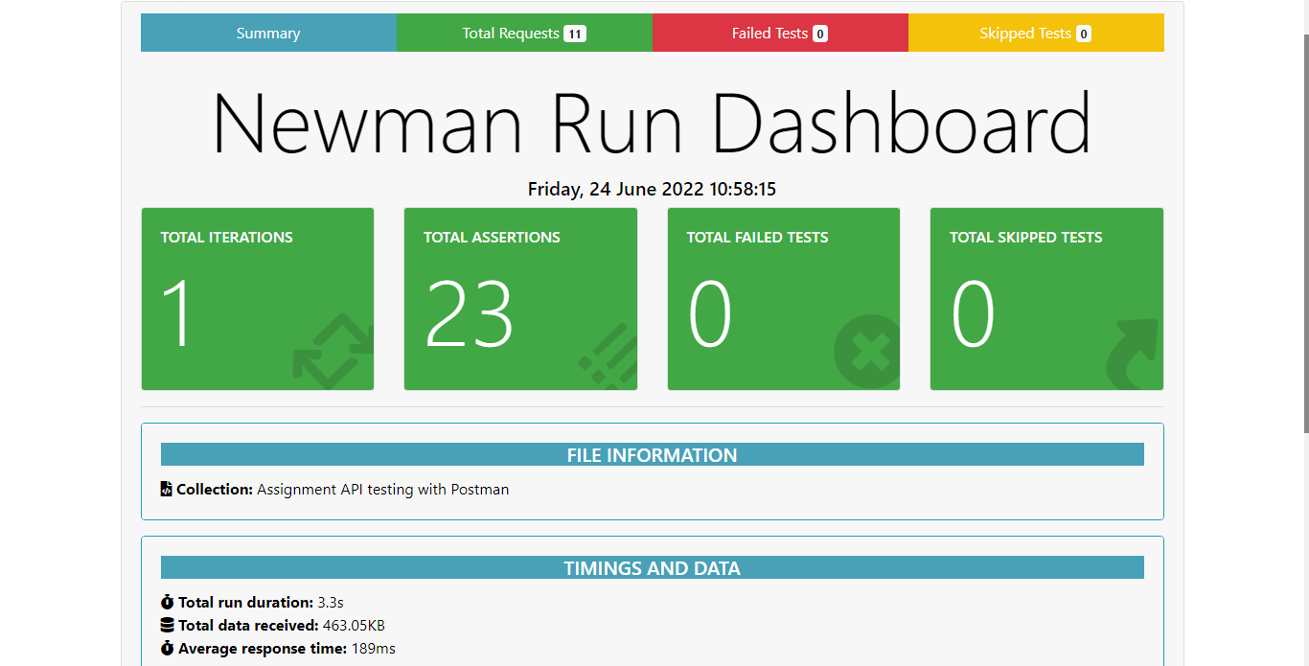
Task: Click collection name Assignment API testing with Postman
Action: pos(383,489)
